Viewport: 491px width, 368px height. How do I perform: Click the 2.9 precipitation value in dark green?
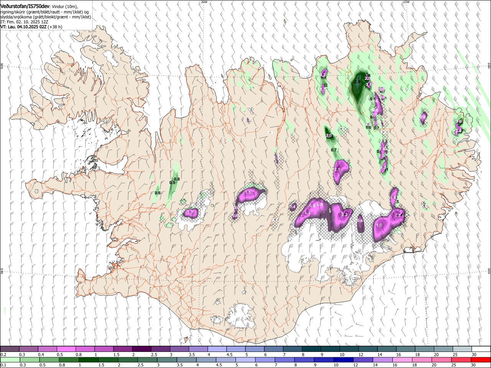click(357, 82)
